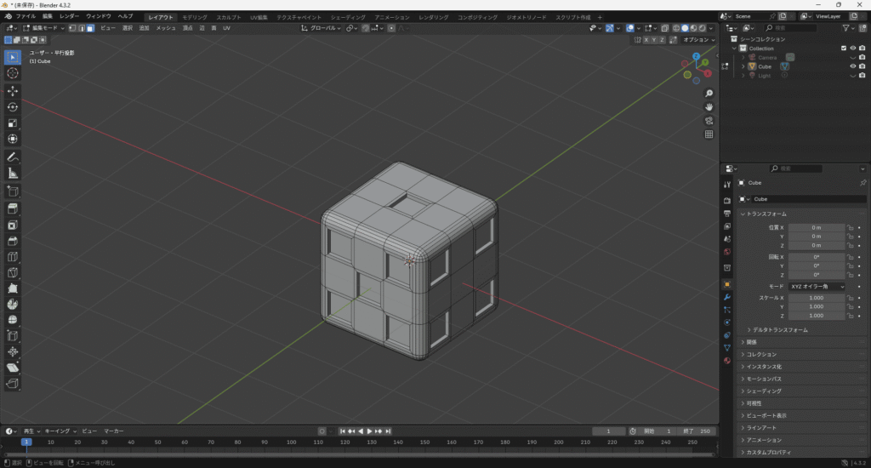Image resolution: width=871 pixels, height=468 pixels.
Task: Disable Cube render camera icon in outliner
Action: pyautogui.click(x=862, y=66)
